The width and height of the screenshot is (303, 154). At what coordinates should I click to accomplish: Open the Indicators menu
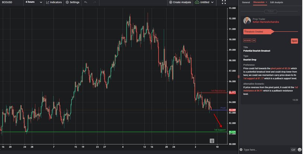point(54,2)
